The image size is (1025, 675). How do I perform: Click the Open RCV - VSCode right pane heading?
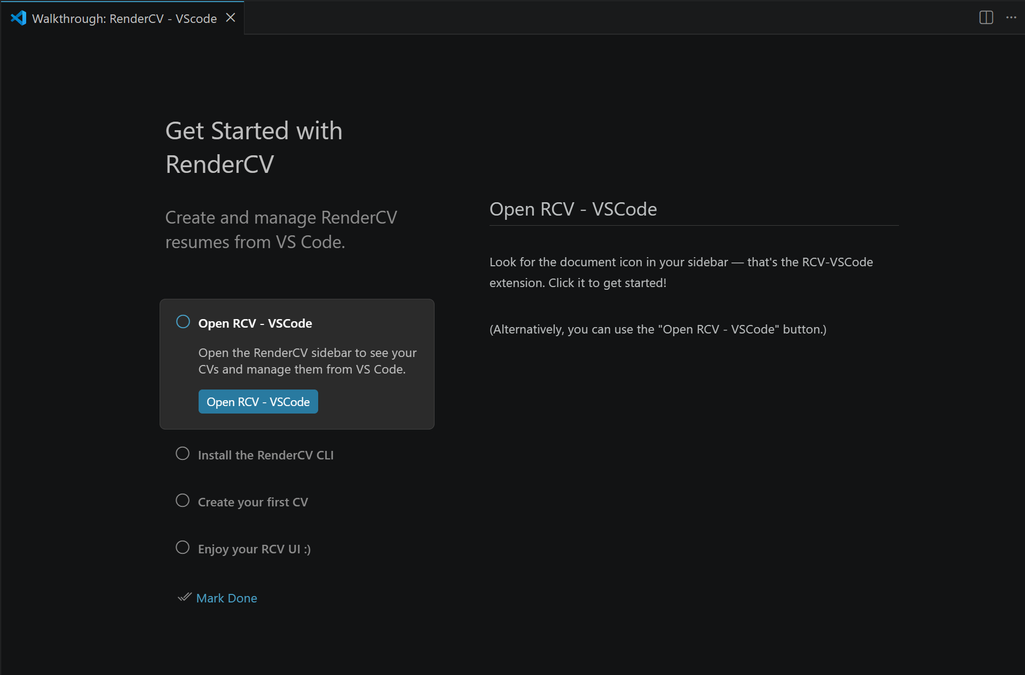pyautogui.click(x=573, y=209)
